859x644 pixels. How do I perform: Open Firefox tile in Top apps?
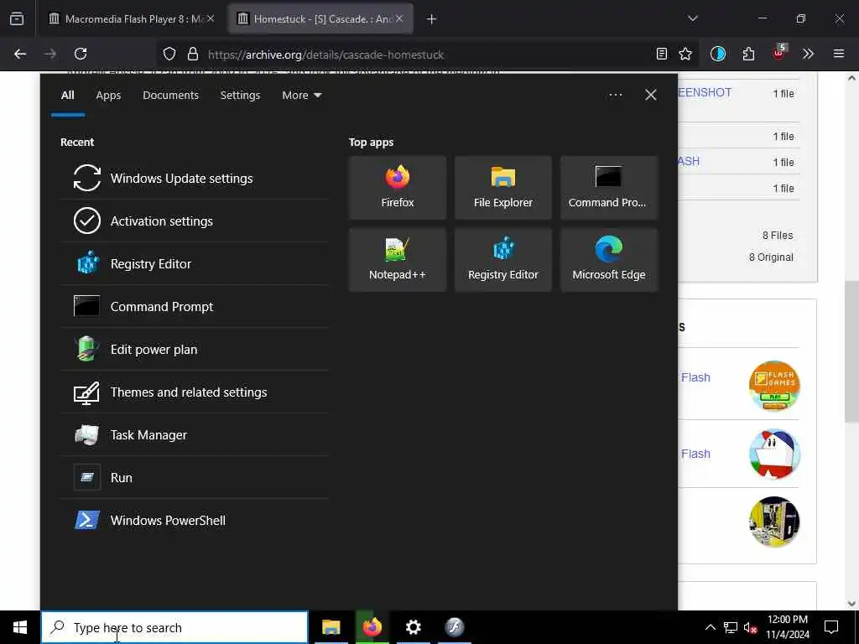(x=397, y=187)
